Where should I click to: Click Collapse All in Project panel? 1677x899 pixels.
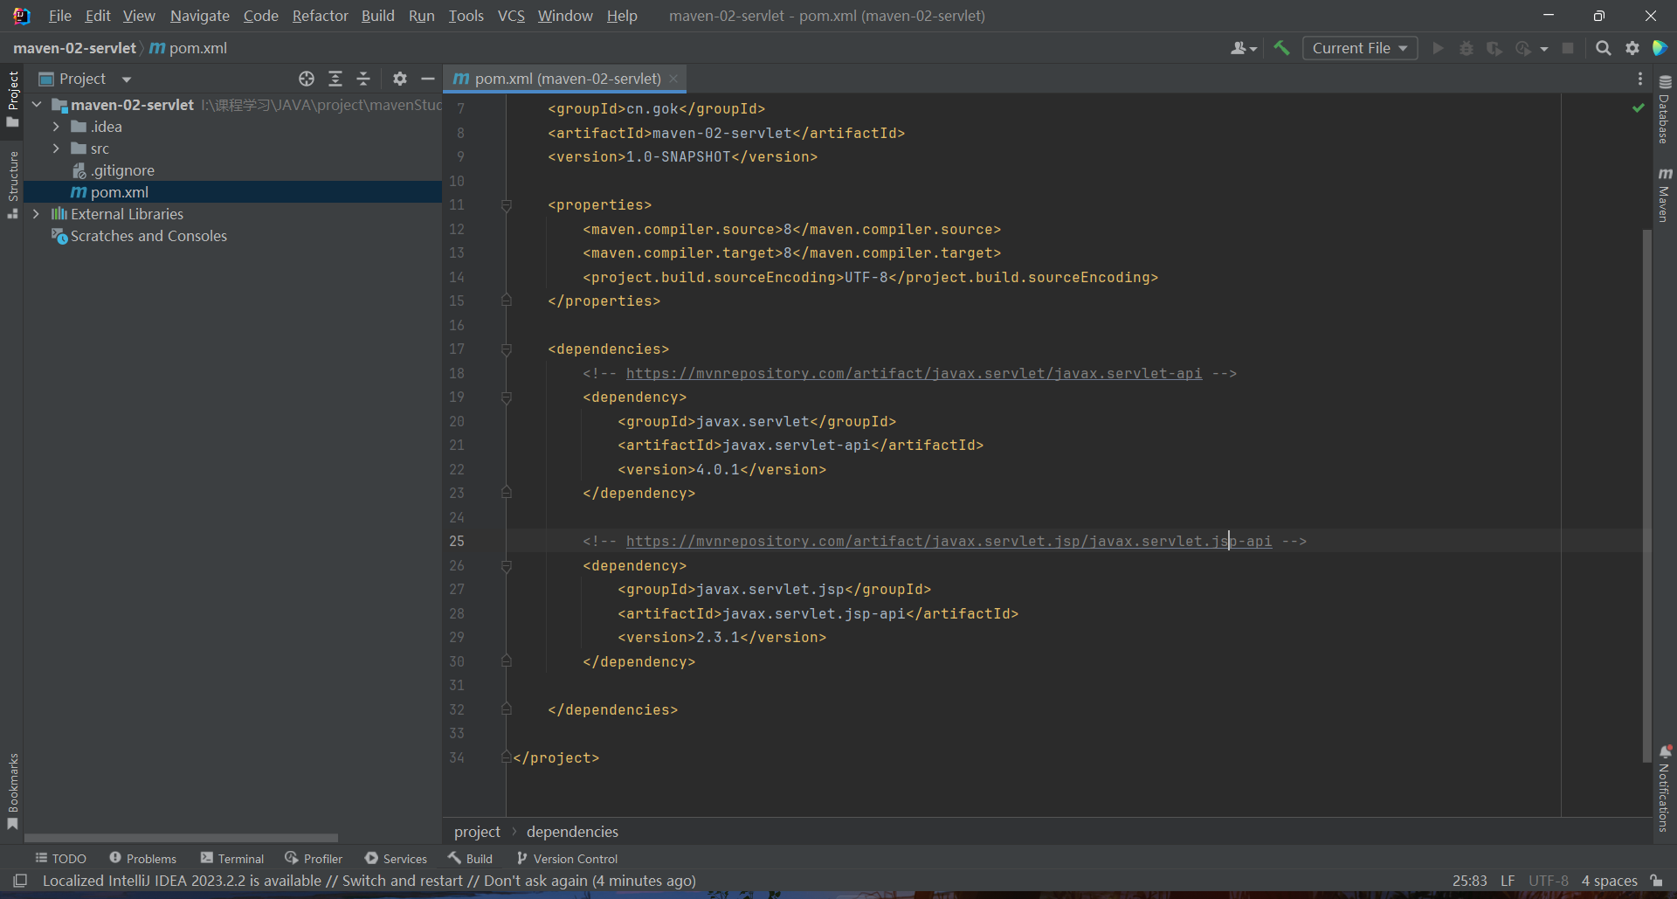(x=363, y=79)
